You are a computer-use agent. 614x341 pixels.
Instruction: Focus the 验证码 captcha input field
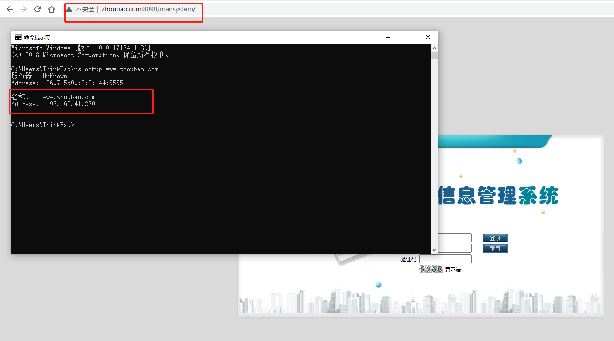coord(445,259)
